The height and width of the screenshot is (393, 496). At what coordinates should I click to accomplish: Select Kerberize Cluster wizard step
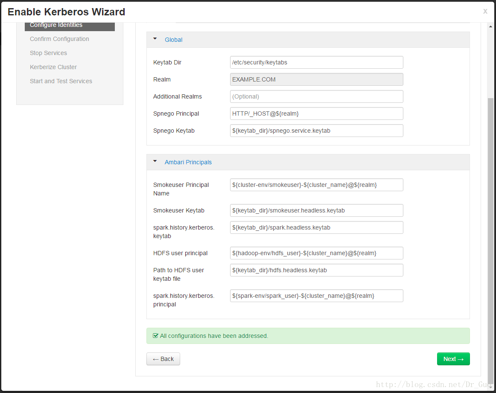click(x=53, y=67)
